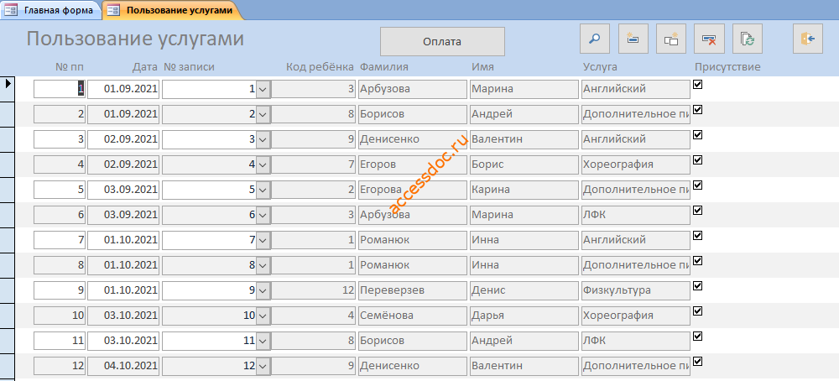This screenshot has height=381, width=839.
Task: Click № пп field with value 9
Action: coord(60,290)
